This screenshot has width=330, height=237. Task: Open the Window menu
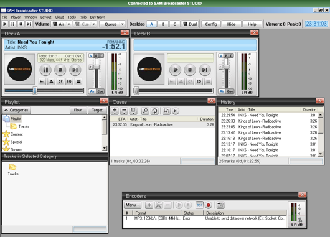tap(31, 17)
